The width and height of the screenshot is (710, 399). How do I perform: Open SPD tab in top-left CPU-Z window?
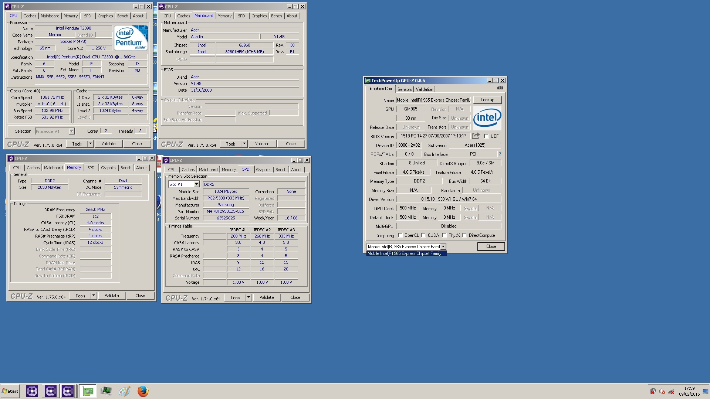point(87,16)
